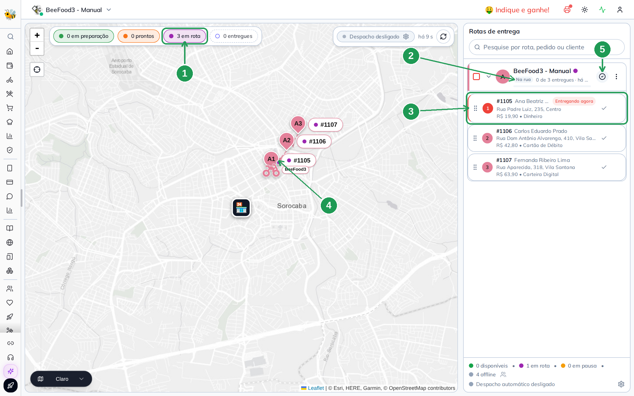Open the search icon in the left sidebar
Viewport: 634px width, 396px height.
coord(10,37)
